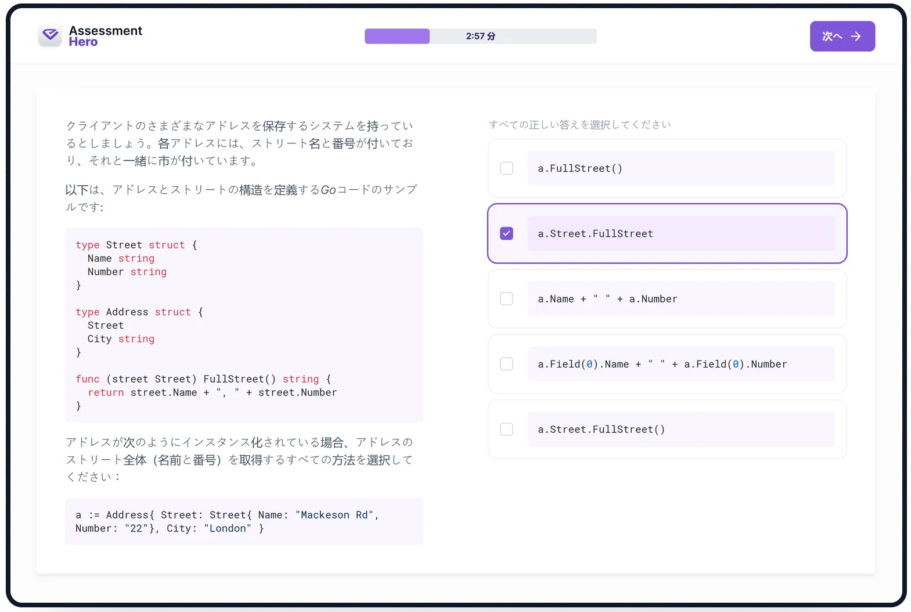Select the a.Street.FullStreet answer code without parentheses
Screen dimensions: 911x612
click(595, 233)
